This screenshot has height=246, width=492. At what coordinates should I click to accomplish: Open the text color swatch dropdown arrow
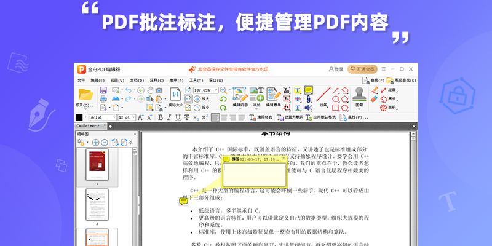(85, 117)
